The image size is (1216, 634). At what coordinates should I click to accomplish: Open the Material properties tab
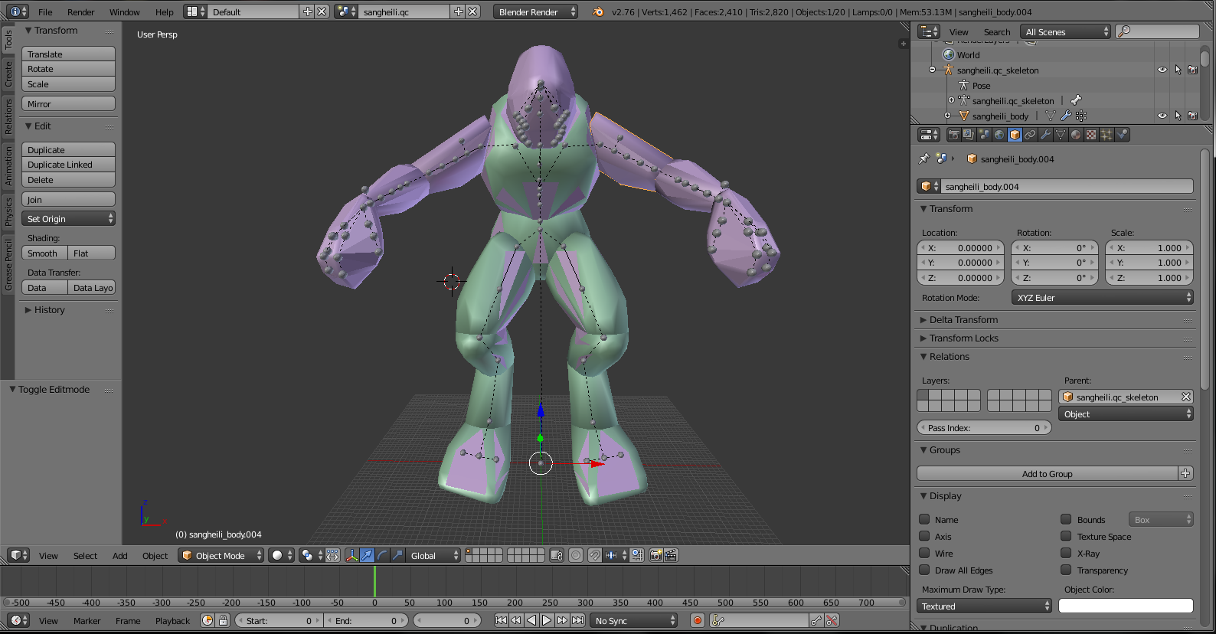tap(1076, 135)
